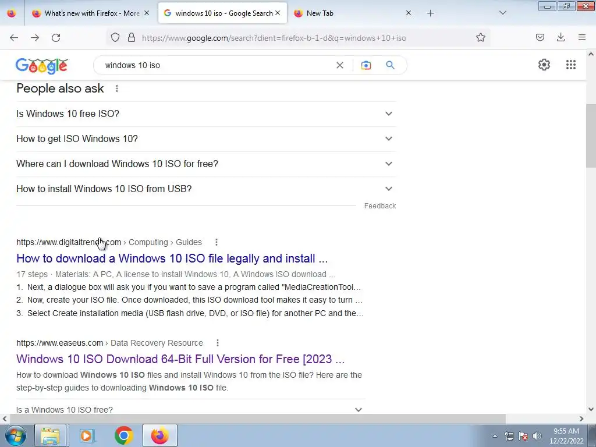Search by image with the camera icon

(366, 65)
